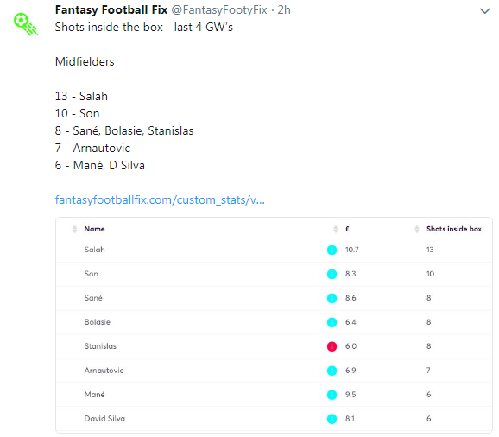Open the 2h tweet timestamp
The height and width of the screenshot is (437, 499).
tap(284, 9)
